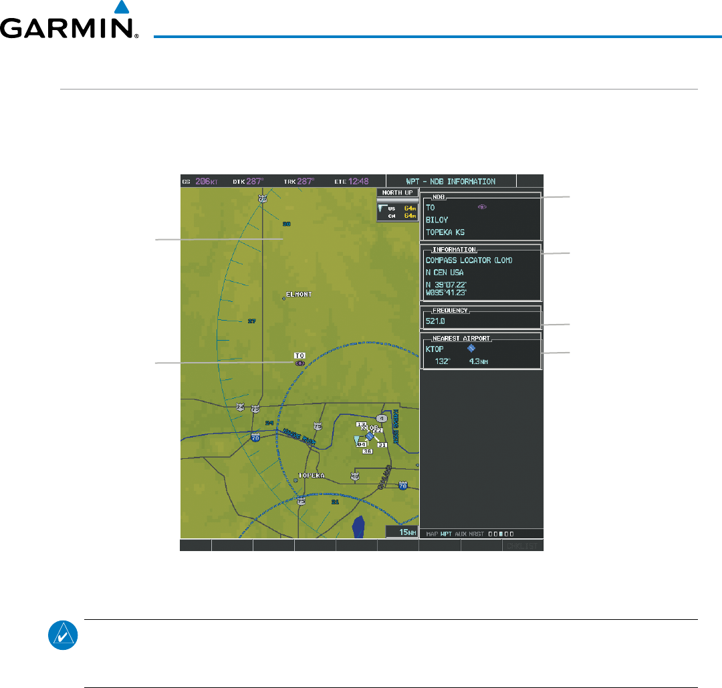The image size is (722, 688).
Task: Click the TO label box on map
Action: [299, 355]
